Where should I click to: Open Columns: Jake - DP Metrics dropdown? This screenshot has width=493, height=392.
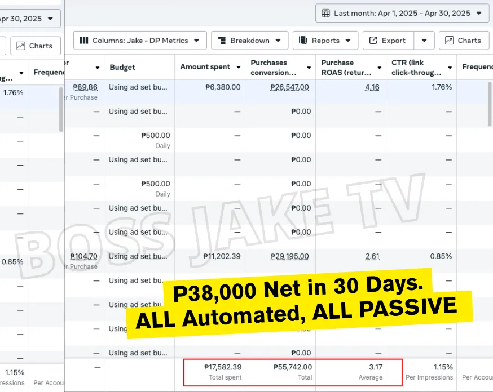click(140, 41)
